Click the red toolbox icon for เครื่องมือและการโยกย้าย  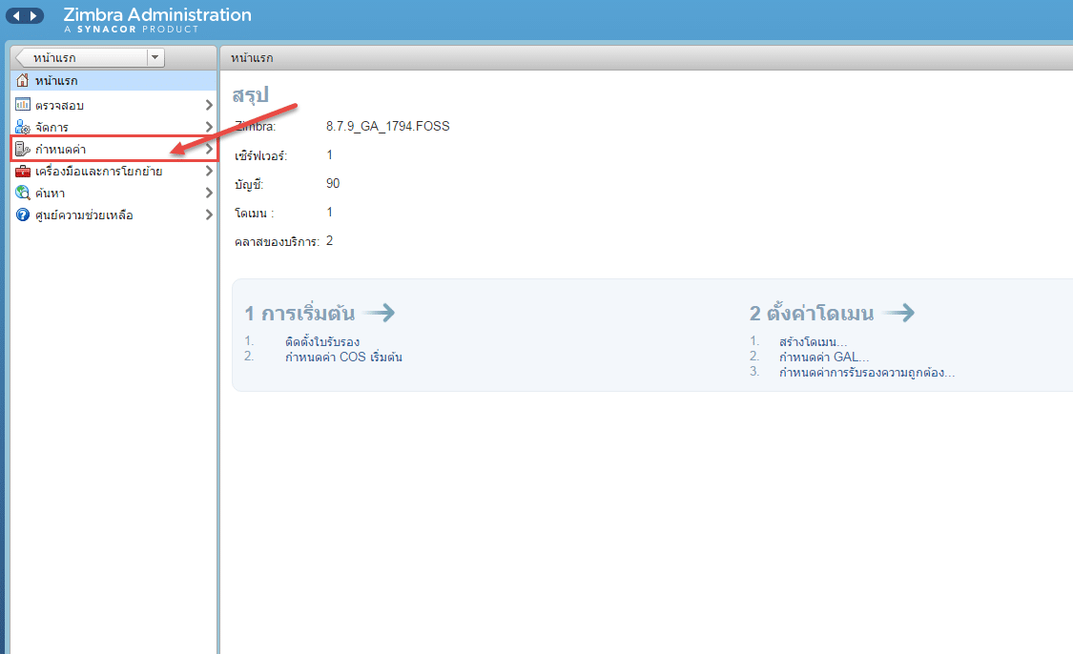[x=23, y=171]
